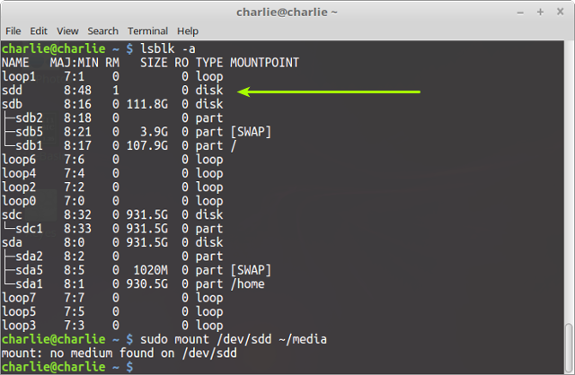Viewport: 575px width, 375px height.
Task: Open the View menu
Action: (67, 31)
